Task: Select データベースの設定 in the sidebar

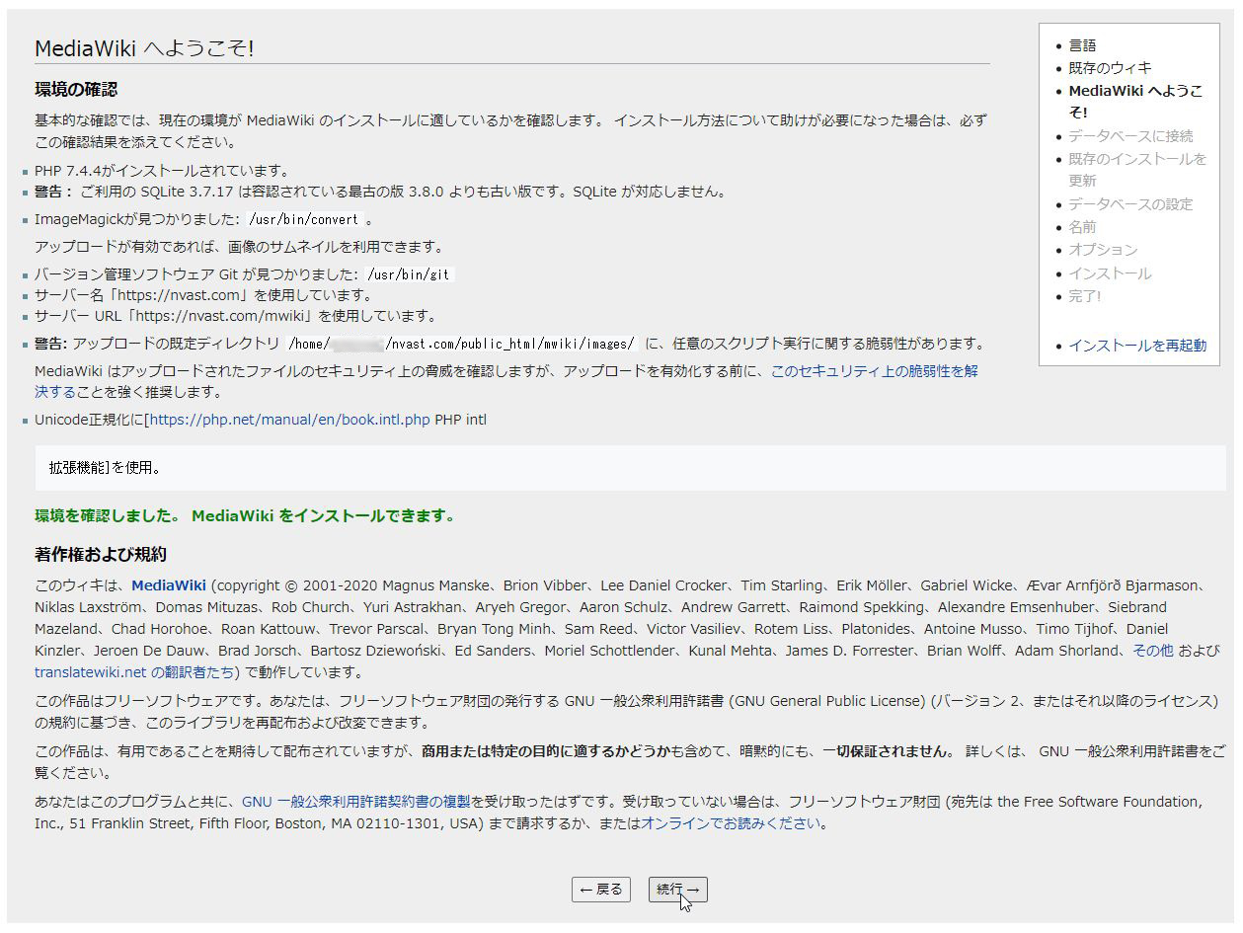Action: pyautogui.click(x=1130, y=204)
